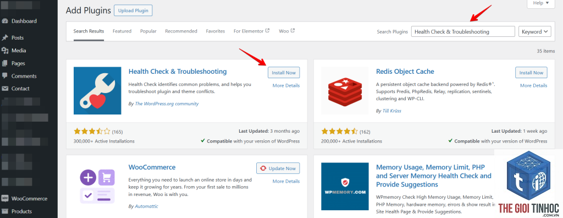Open Posts in the sidebar menu
This screenshot has width=563, height=218.
pyautogui.click(x=18, y=38)
